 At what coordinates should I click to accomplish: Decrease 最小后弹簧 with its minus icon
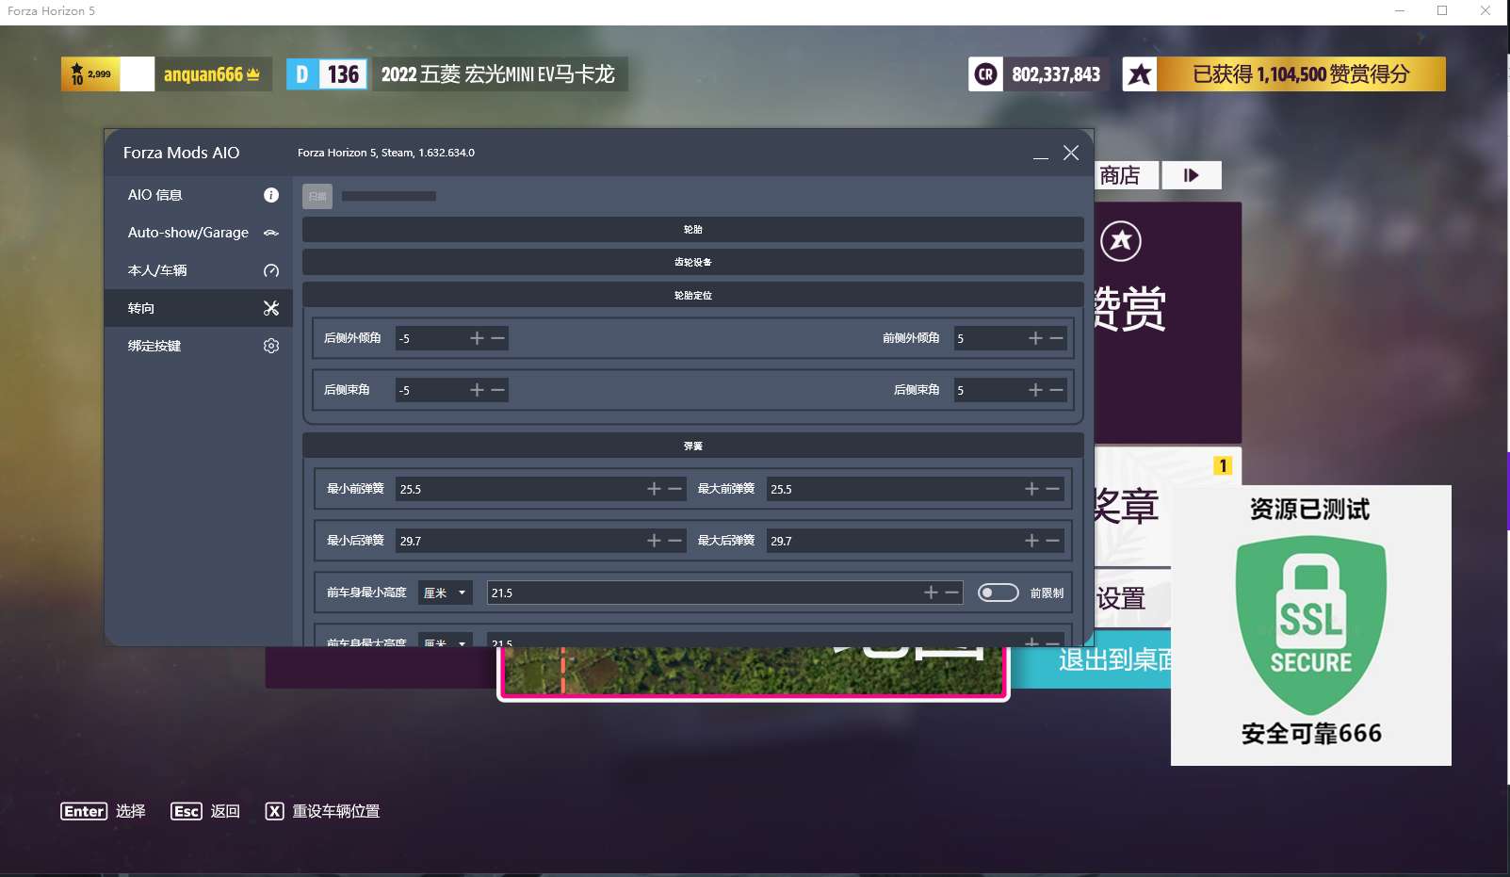[675, 541]
